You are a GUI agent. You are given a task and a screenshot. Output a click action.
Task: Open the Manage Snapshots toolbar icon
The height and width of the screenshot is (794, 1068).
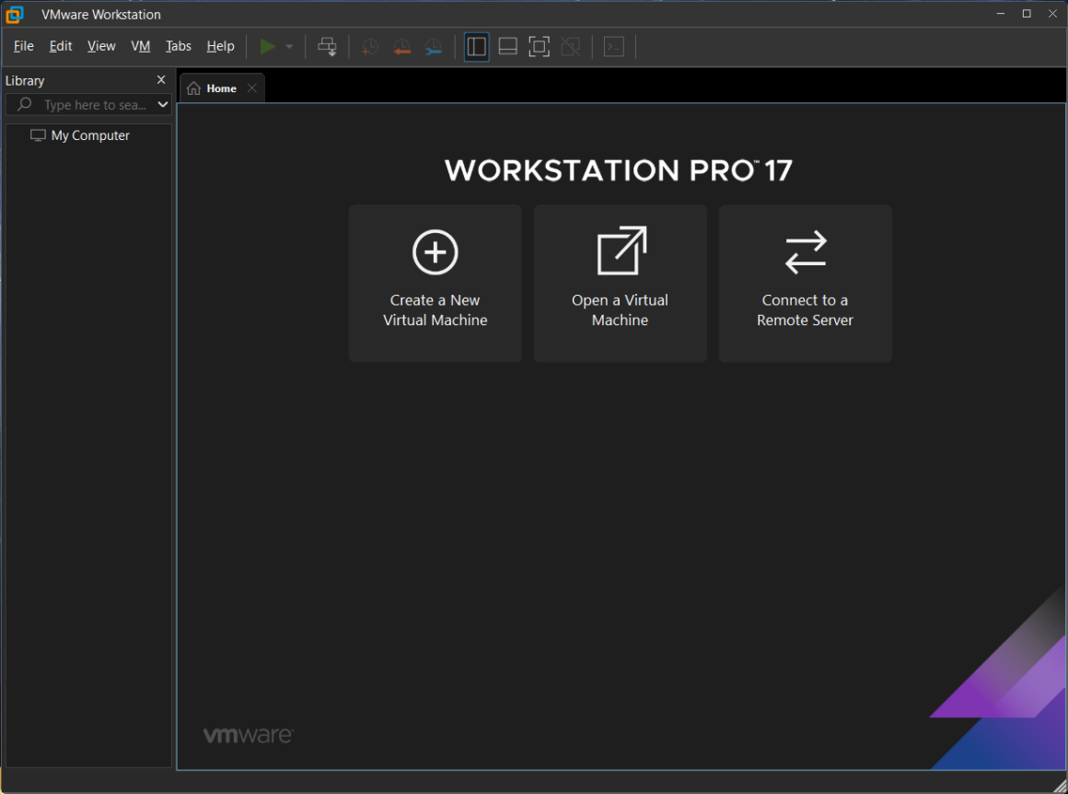point(434,46)
